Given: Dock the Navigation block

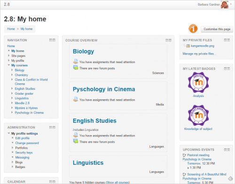Looking at the screenshot, I should point(54,40).
